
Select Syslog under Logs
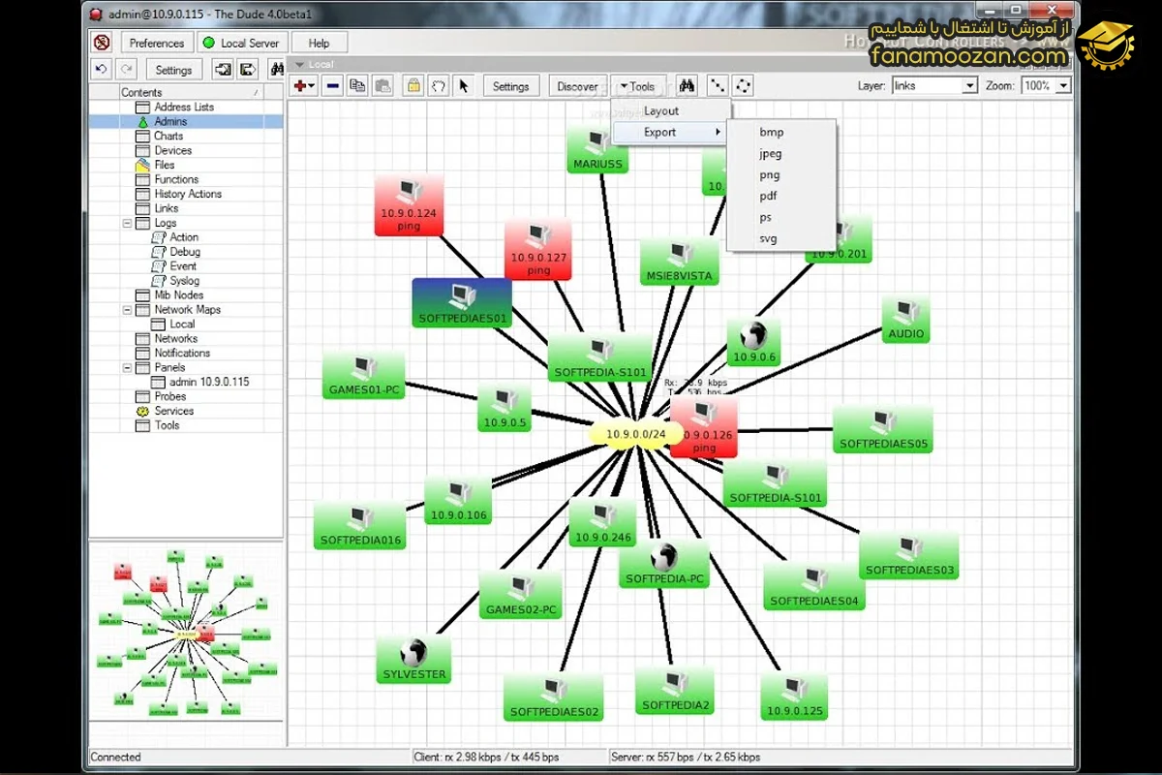tap(184, 281)
